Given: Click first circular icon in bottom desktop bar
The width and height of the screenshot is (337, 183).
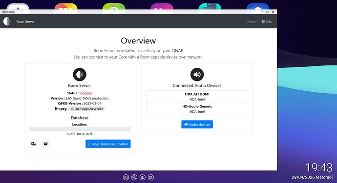Looking at the screenshot, I should (126, 177).
